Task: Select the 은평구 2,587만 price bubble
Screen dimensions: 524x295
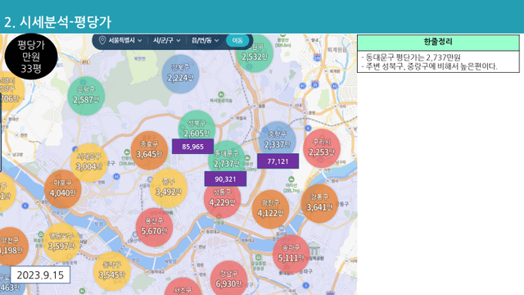Action: 86,96
